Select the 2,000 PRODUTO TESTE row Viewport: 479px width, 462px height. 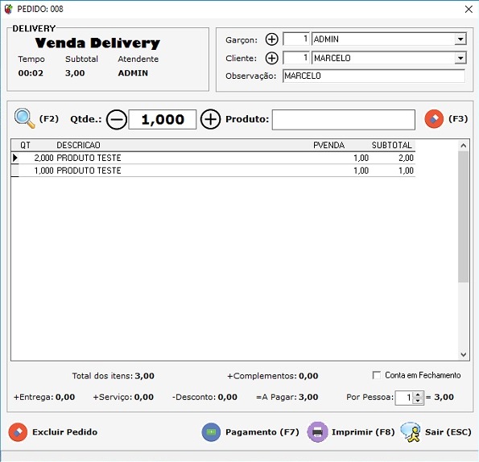pyautogui.click(x=213, y=158)
